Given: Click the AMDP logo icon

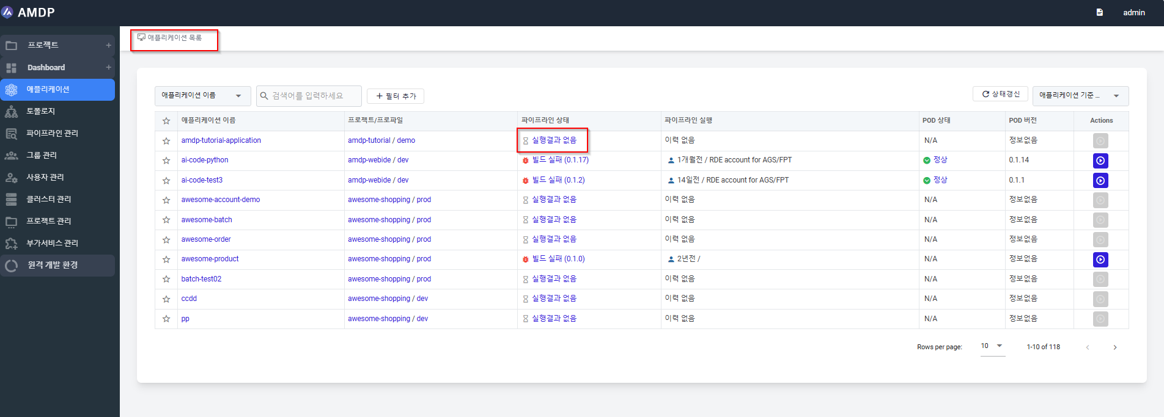Looking at the screenshot, I should coord(7,12).
